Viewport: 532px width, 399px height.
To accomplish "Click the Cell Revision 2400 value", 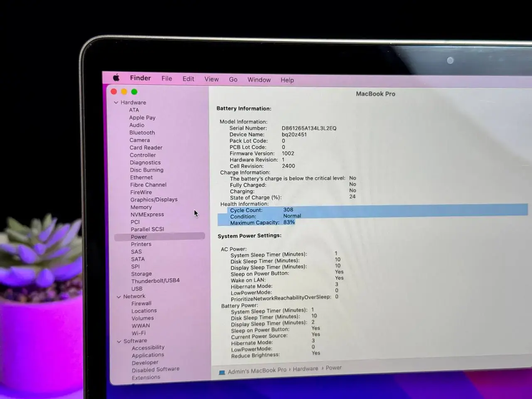I will 288,166.
